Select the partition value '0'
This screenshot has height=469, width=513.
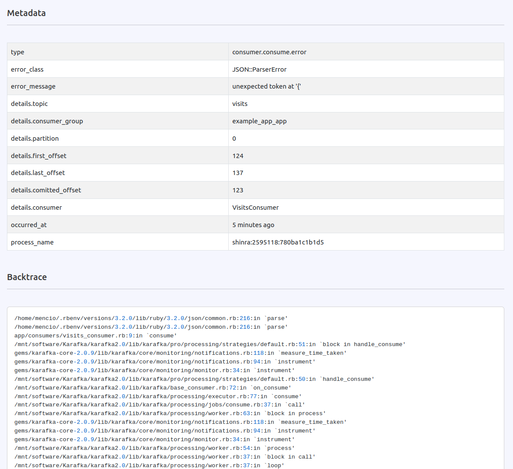pos(234,139)
